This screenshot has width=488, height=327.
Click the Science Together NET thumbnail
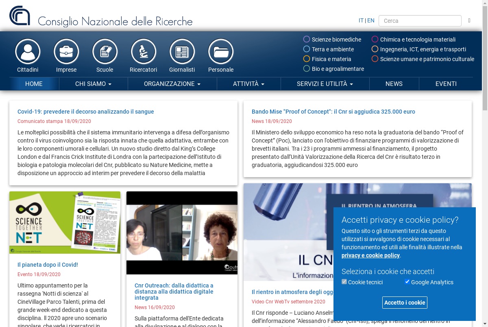tap(65, 223)
